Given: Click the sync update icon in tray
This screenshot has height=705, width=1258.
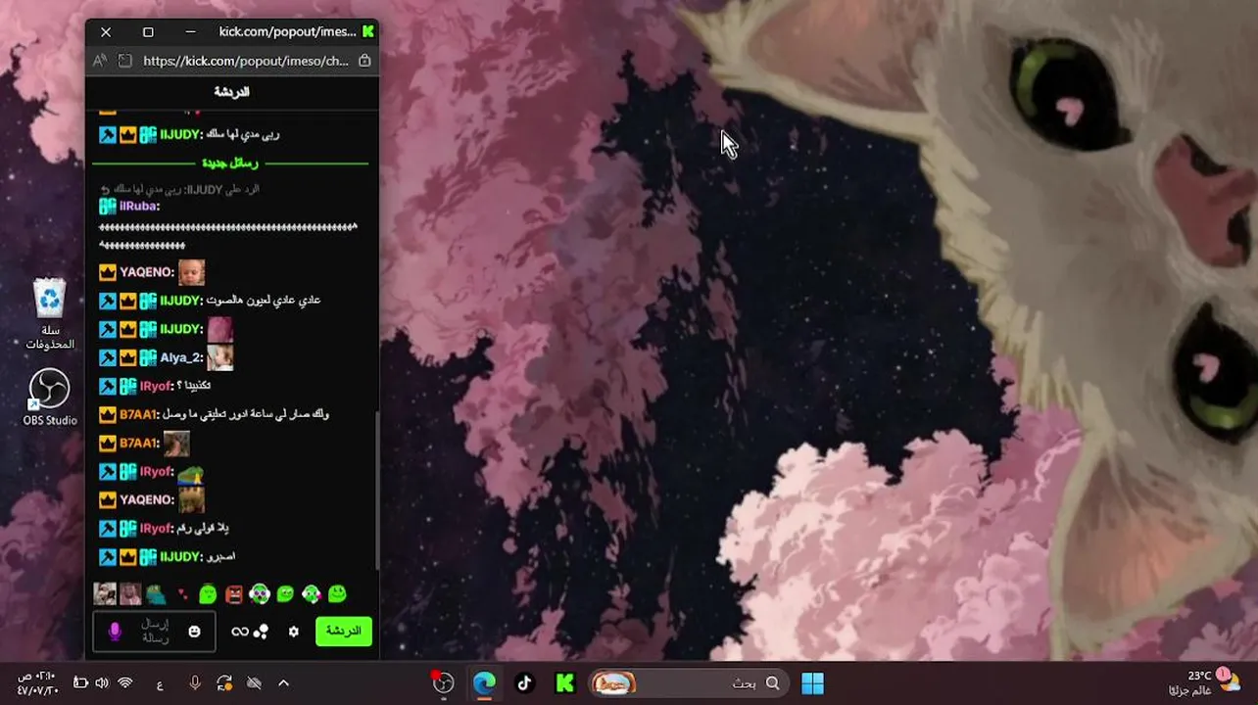Looking at the screenshot, I should (x=224, y=683).
